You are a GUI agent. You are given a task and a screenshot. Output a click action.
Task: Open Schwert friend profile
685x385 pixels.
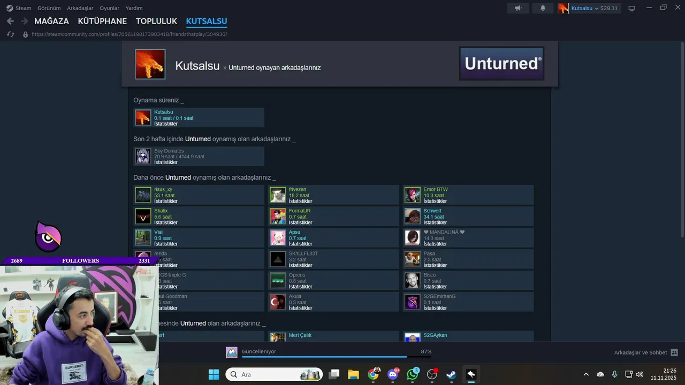tap(432, 211)
